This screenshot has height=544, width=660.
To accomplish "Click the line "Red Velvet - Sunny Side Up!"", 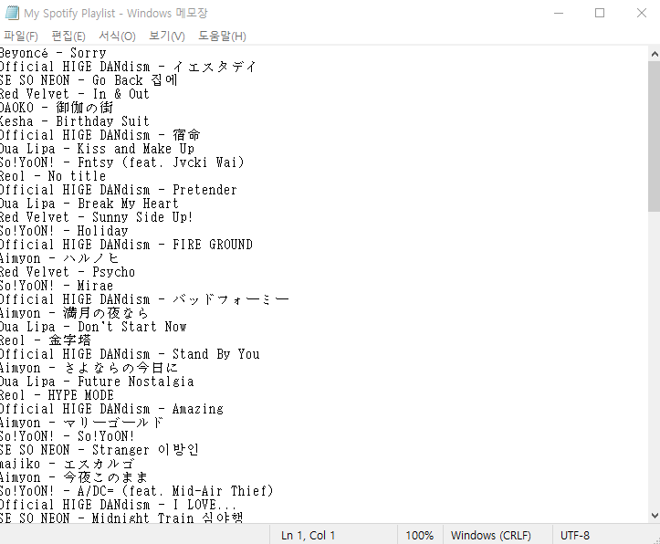I will click(97, 217).
